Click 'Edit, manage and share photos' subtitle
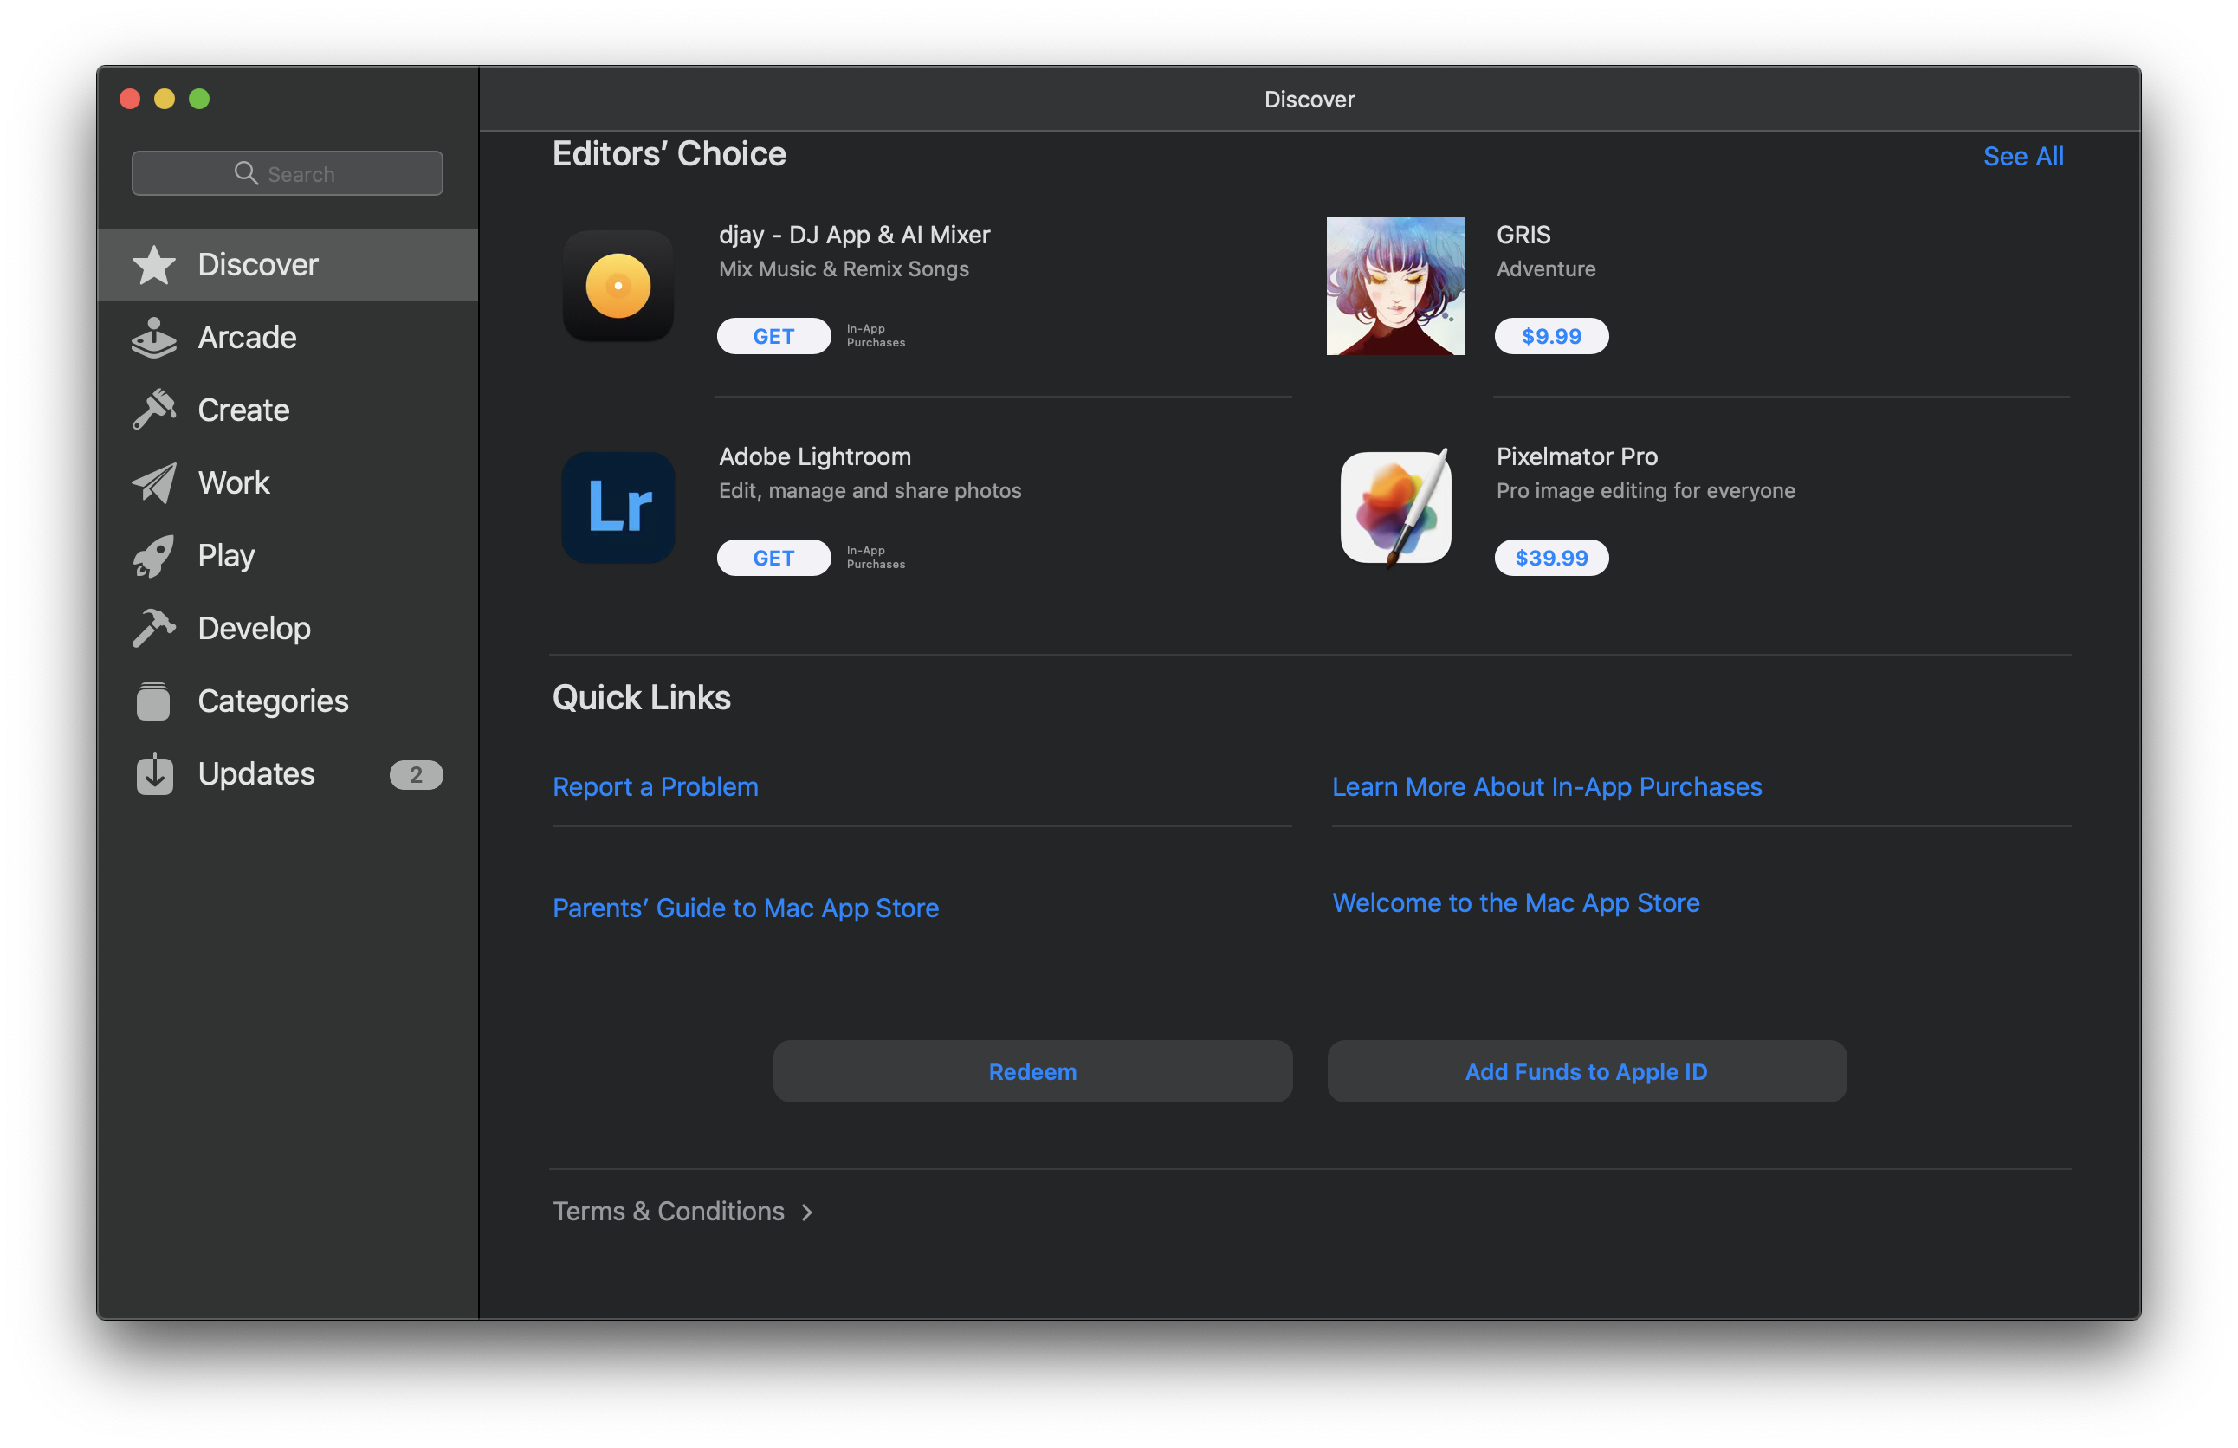 (x=870, y=491)
